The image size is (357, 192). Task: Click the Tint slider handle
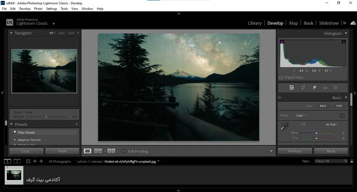point(316,138)
